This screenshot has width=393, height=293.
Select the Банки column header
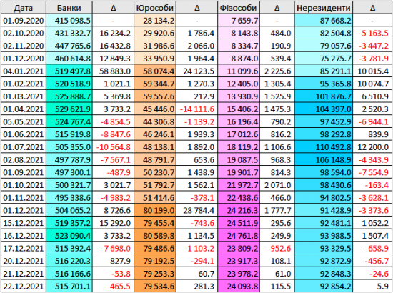pos(69,8)
